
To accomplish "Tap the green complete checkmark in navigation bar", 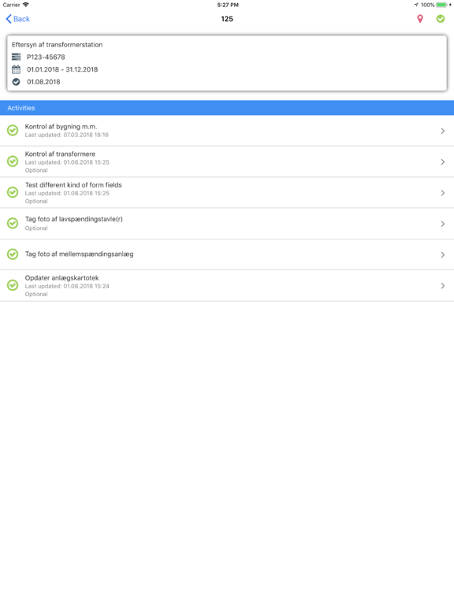I will [441, 19].
